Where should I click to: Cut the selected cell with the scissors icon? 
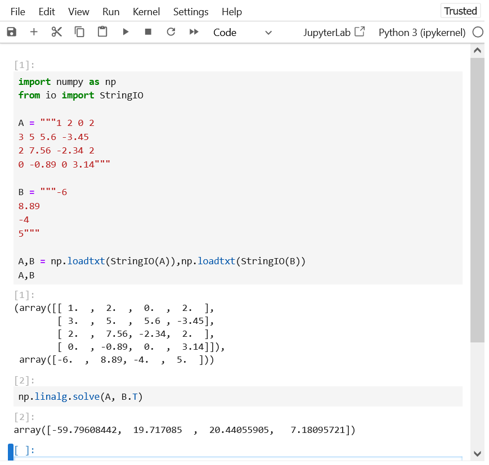[x=56, y=32]
